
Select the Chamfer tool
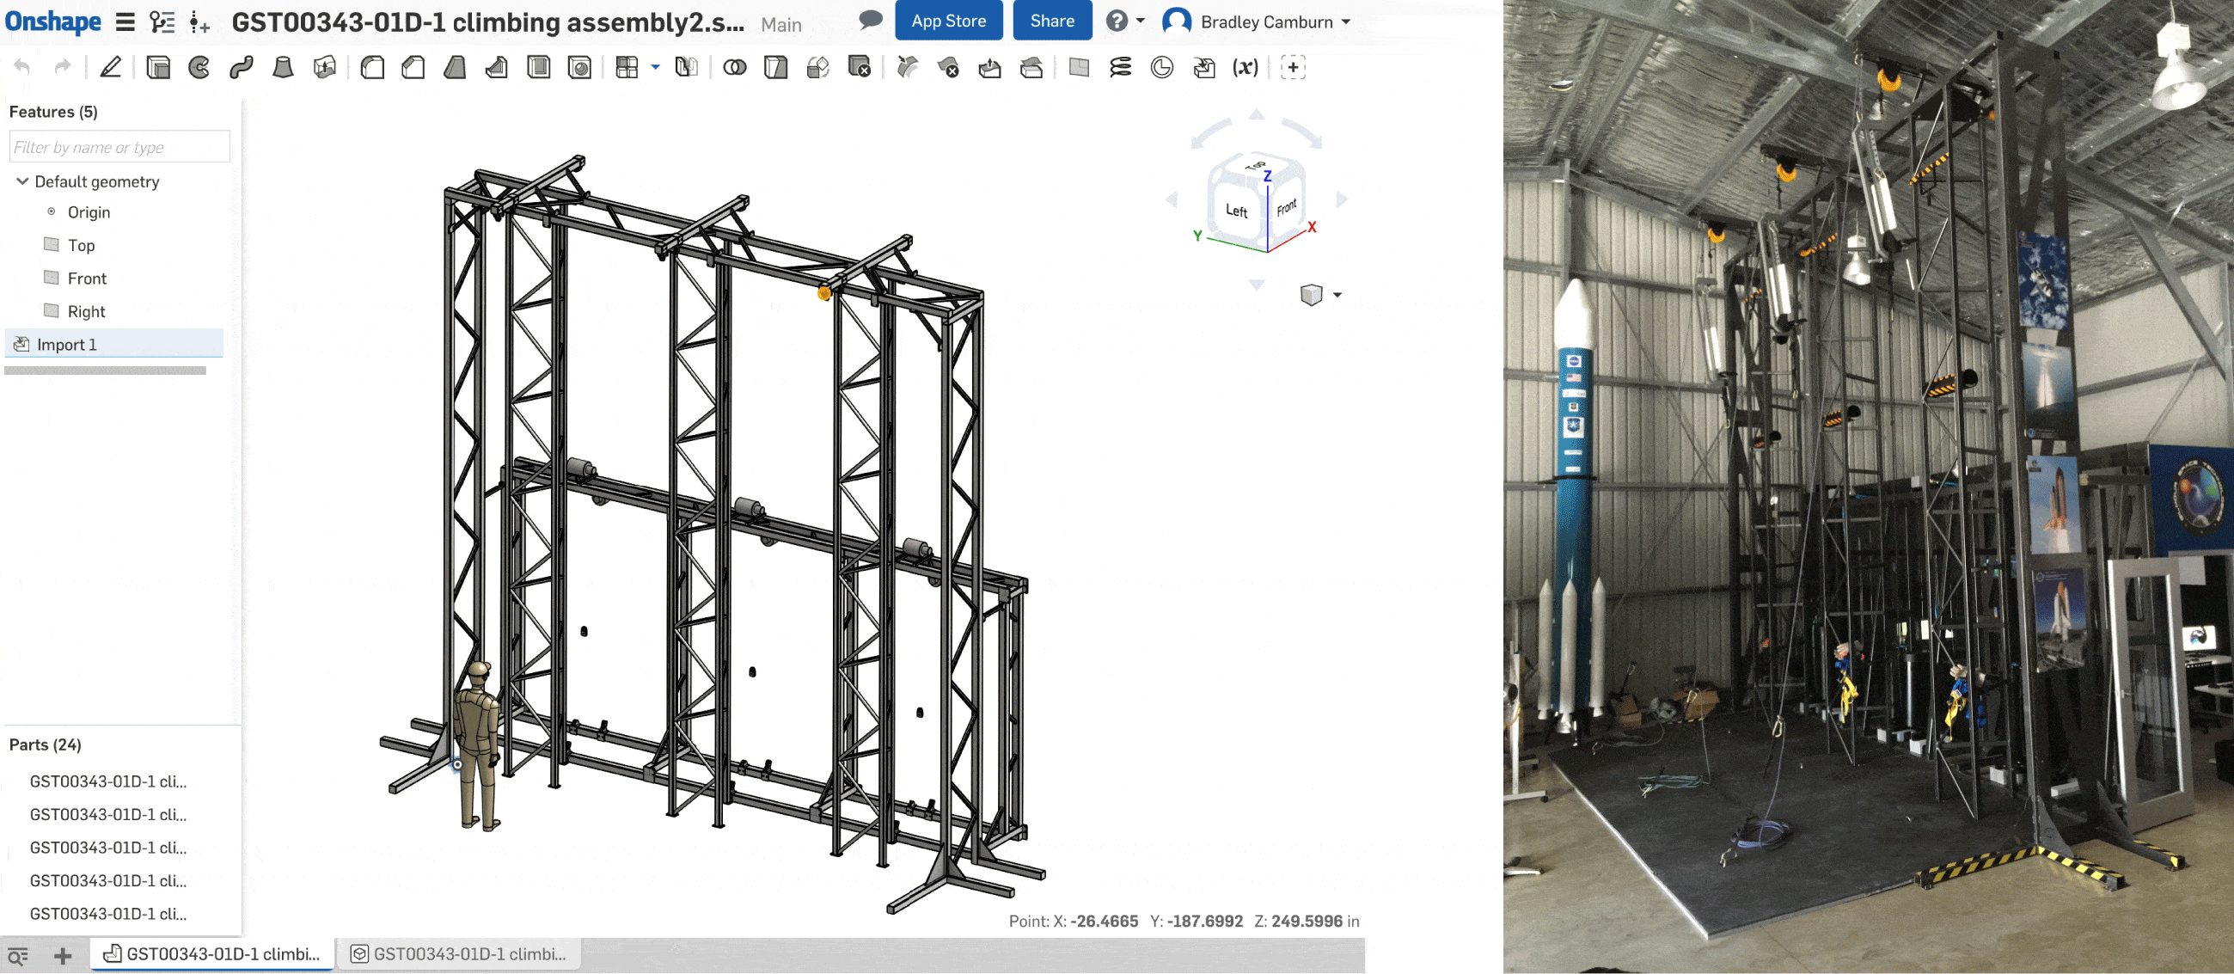[413, 67]
